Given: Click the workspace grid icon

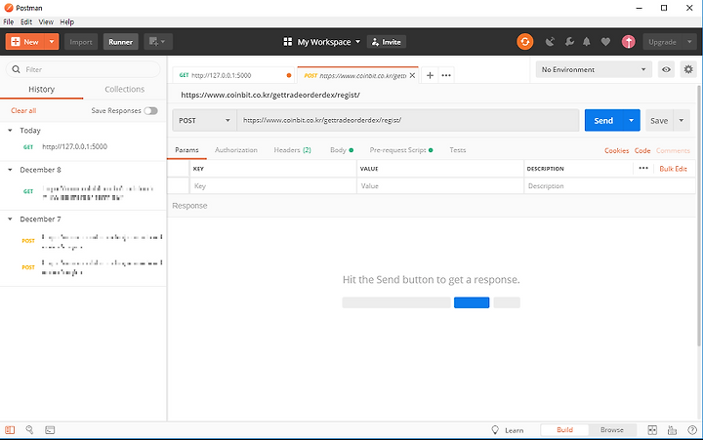Looking at the screenshot, I should (288, 42).
